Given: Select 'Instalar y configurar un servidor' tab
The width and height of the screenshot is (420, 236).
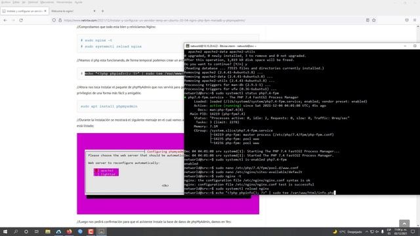Looking at the screenshot, I should (x=25, y=11).
